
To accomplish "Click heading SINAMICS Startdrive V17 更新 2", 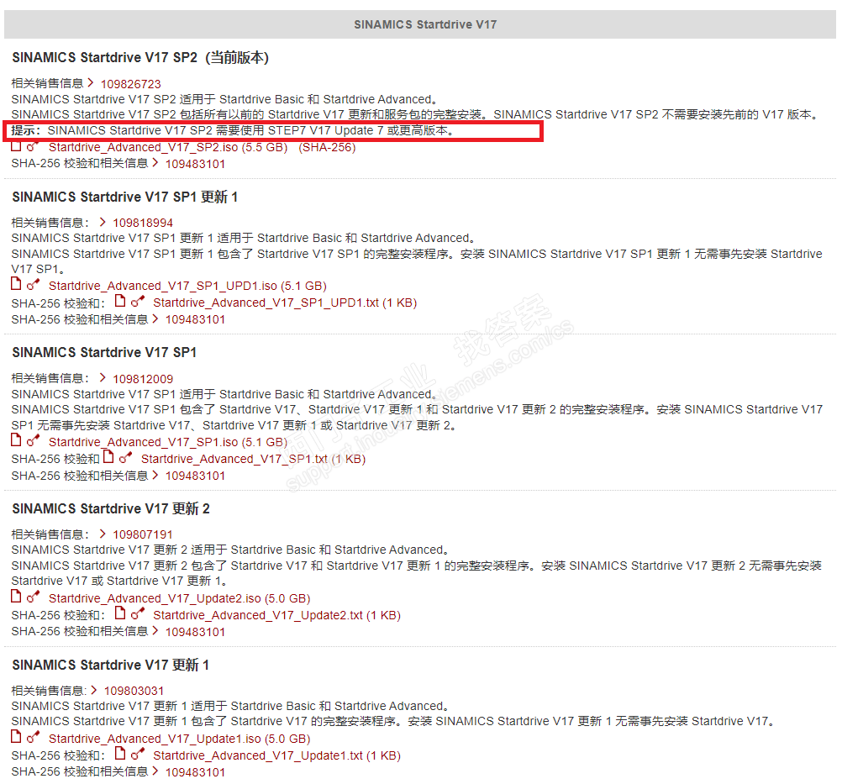I will pos(111,508).
